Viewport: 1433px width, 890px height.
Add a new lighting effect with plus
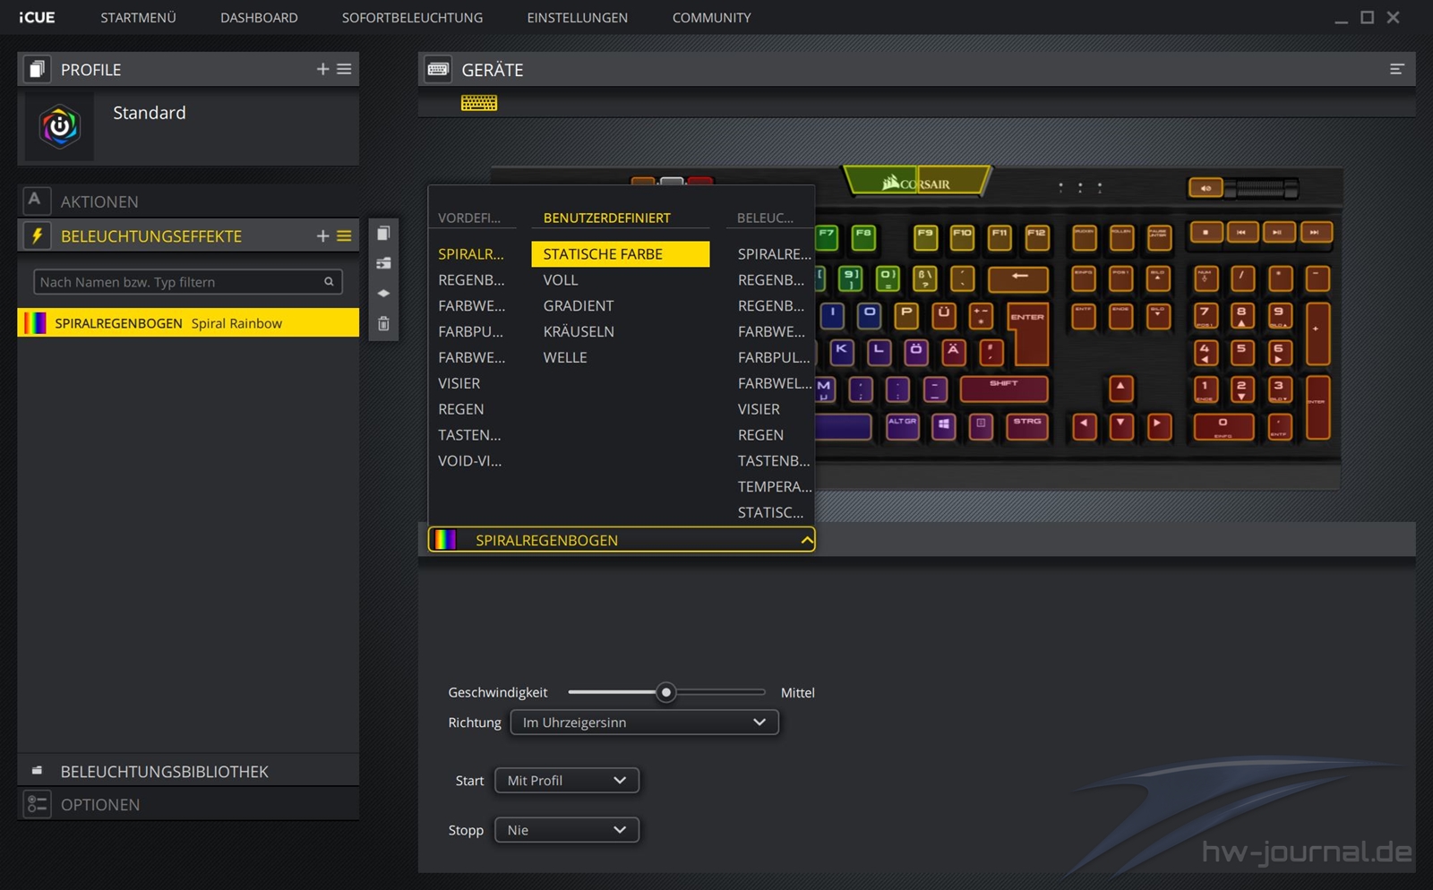(x=322, y=235)
